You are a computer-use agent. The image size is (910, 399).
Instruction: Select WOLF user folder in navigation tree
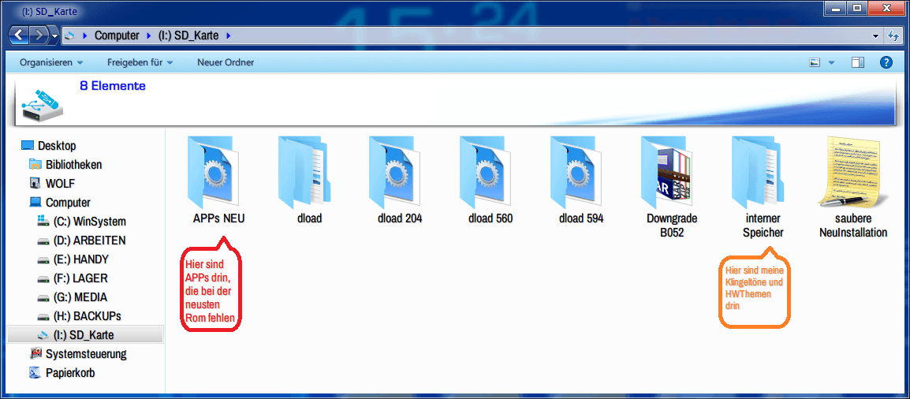click(60, 183)
